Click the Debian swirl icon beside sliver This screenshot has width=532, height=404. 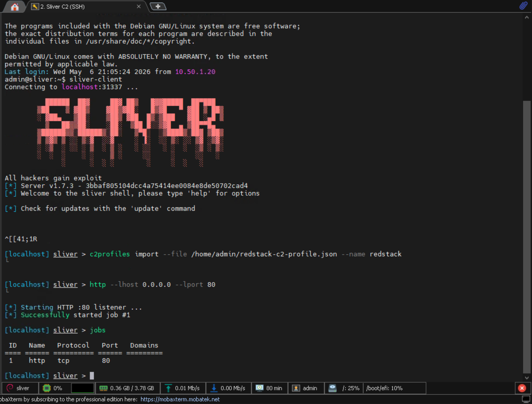pyautogui.click(x=10, y=388)
